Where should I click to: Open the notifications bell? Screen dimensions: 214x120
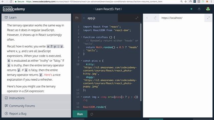point(199,9)
